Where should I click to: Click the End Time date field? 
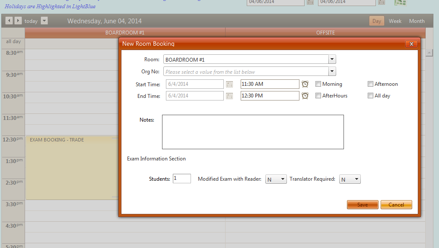194,96
